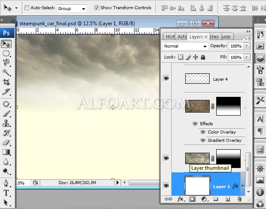Select the History Brush tool
The image size is (266, 209).
pos(6,133)
